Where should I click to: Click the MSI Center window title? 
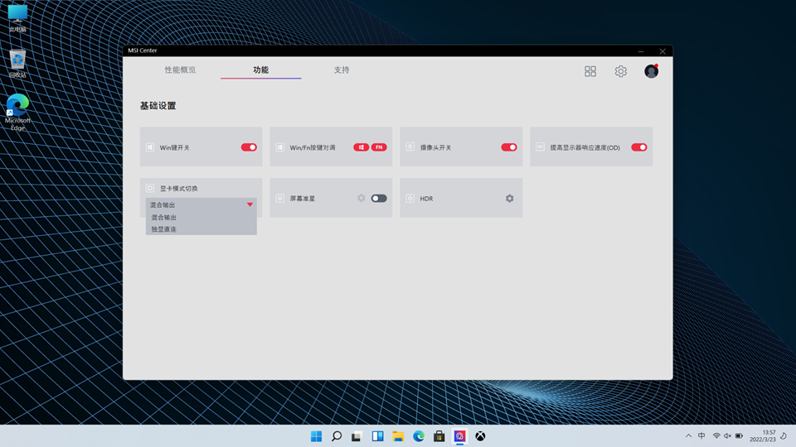(x=142, y=50)
